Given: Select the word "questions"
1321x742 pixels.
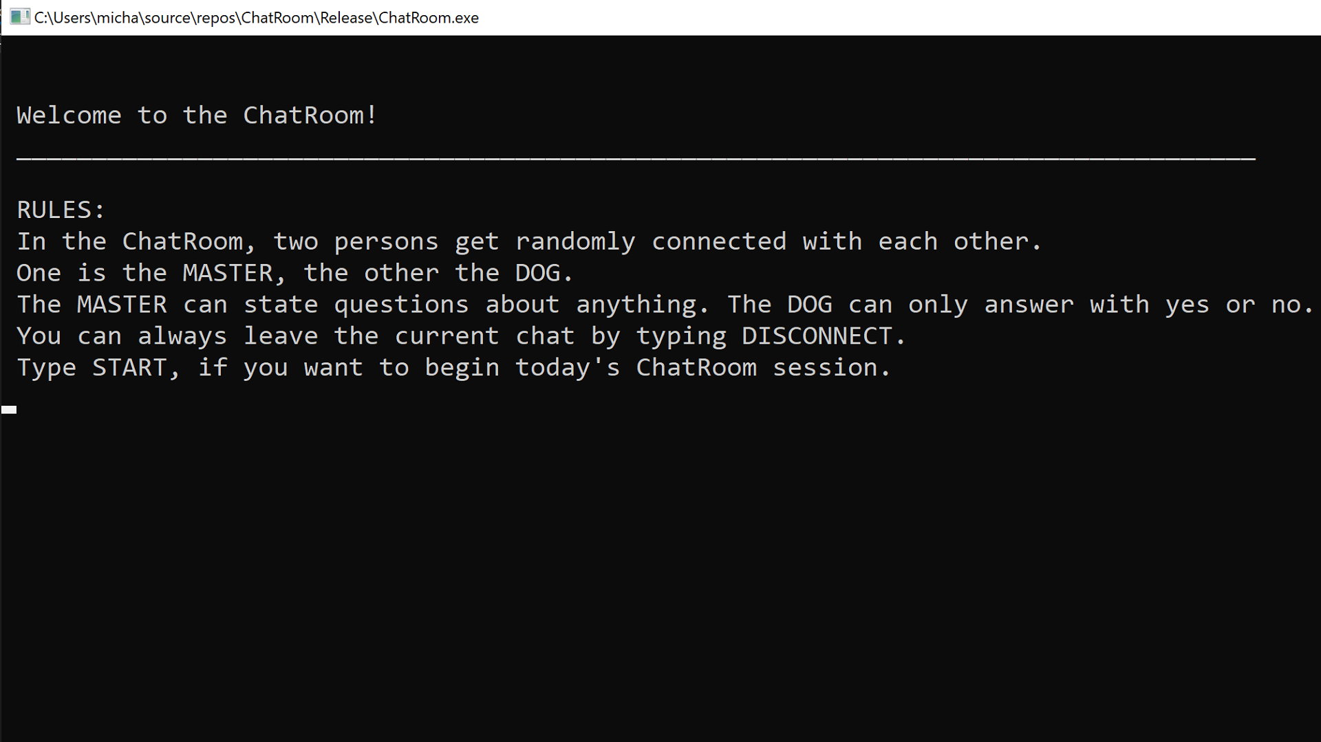Looking at the screenshot, I should 401,305.
